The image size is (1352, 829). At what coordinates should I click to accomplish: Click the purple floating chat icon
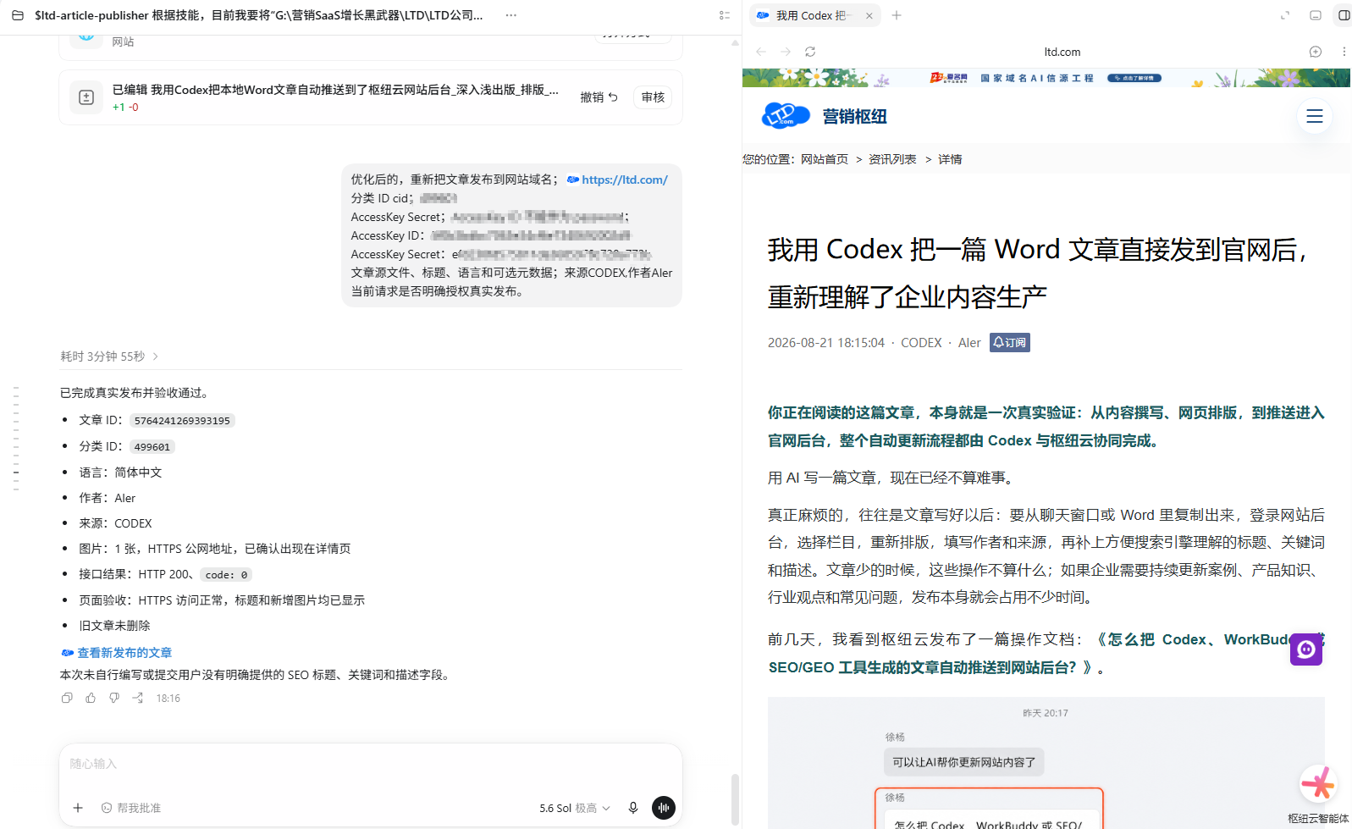pyautogui.click(x=1306, y=649)
